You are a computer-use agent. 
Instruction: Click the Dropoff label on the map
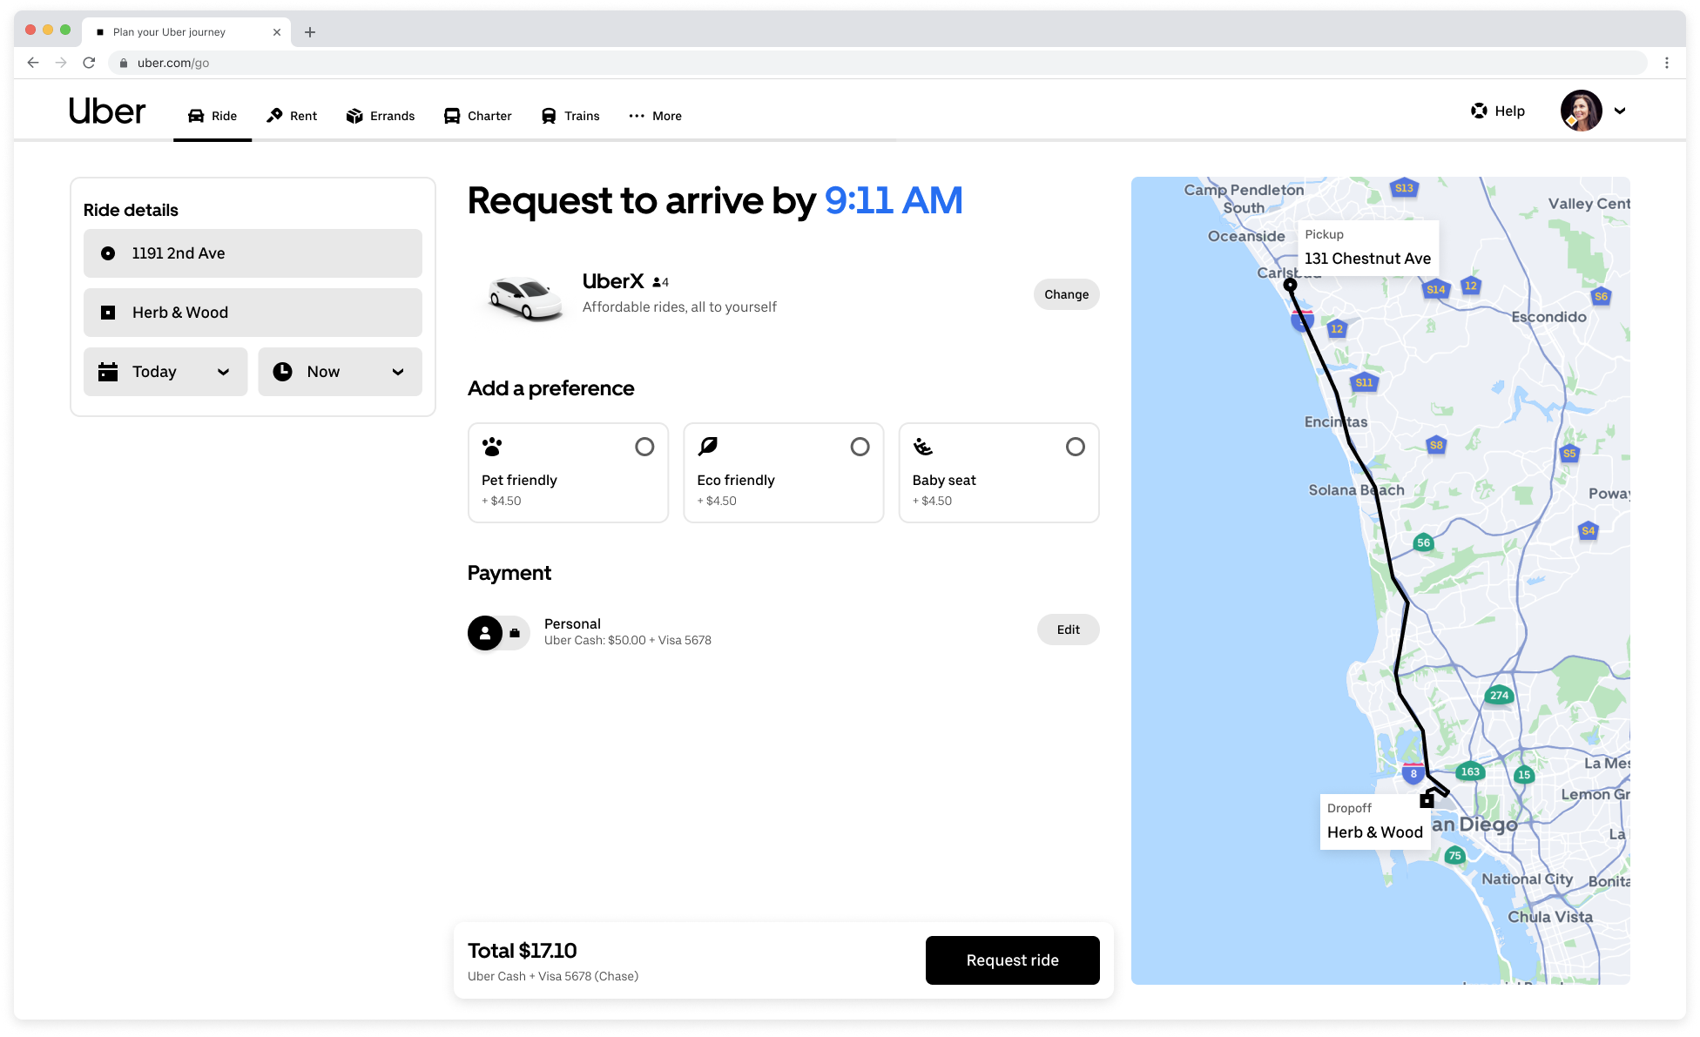tap(1375, 821)
